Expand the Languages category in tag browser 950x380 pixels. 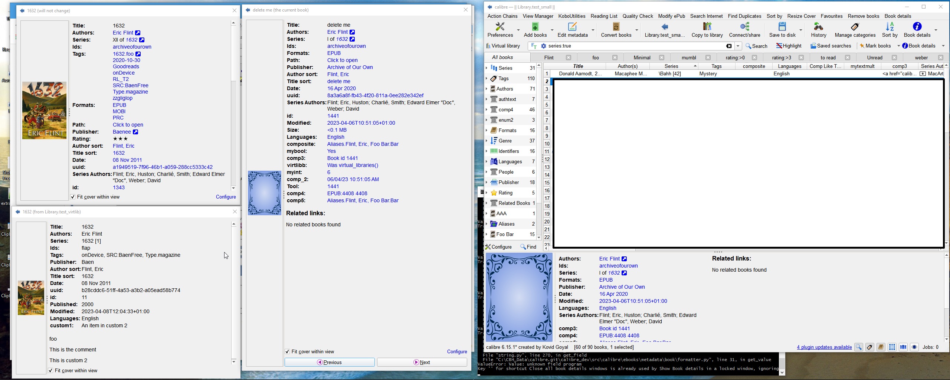click(x=487, y=161)
